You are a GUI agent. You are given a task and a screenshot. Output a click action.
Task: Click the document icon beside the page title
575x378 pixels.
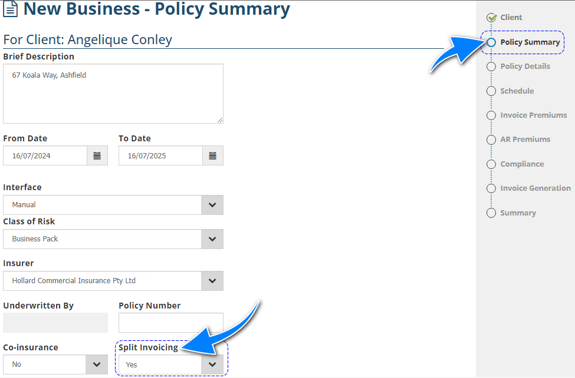11,11
